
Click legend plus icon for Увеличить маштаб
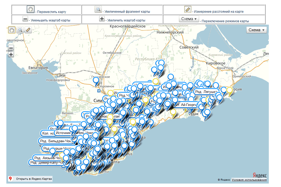click(102, 19)
